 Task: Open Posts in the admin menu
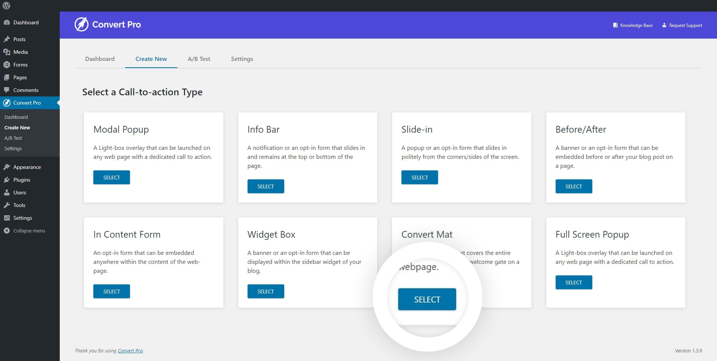(x=19, y=39)
